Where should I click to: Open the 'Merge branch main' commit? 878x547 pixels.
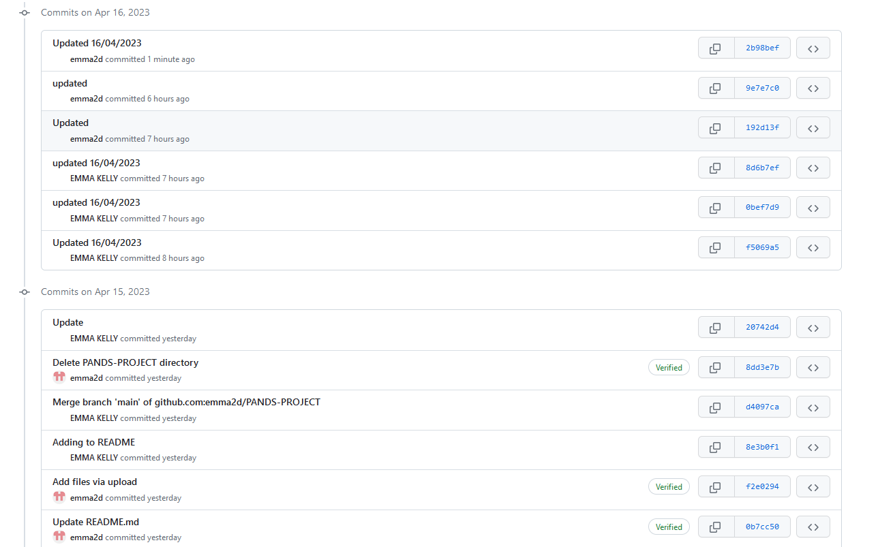click(x=186, y=402)
